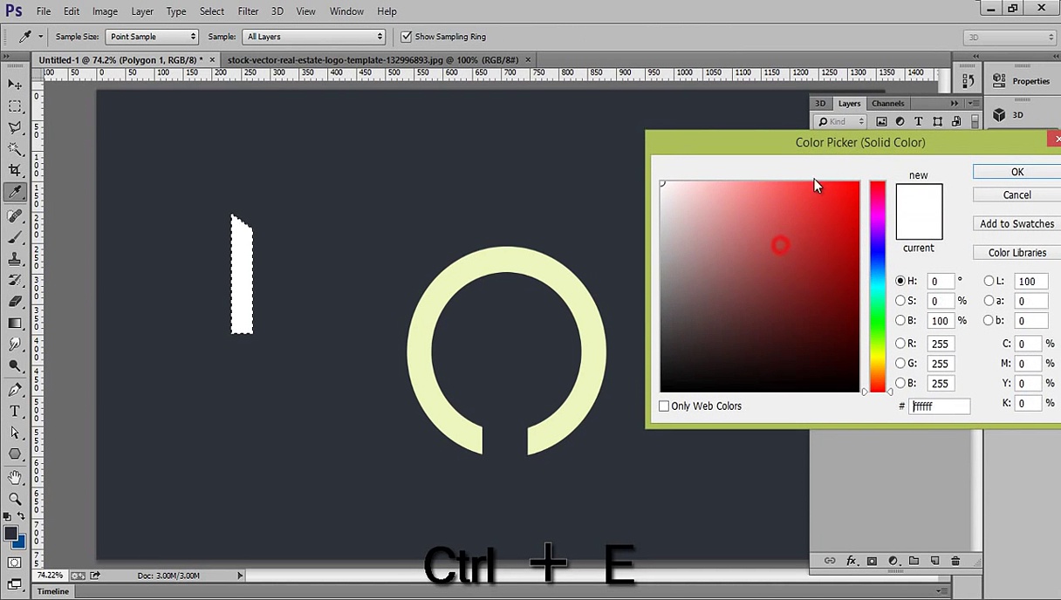
Task: Open the File menu
Action: click(44, 11)
